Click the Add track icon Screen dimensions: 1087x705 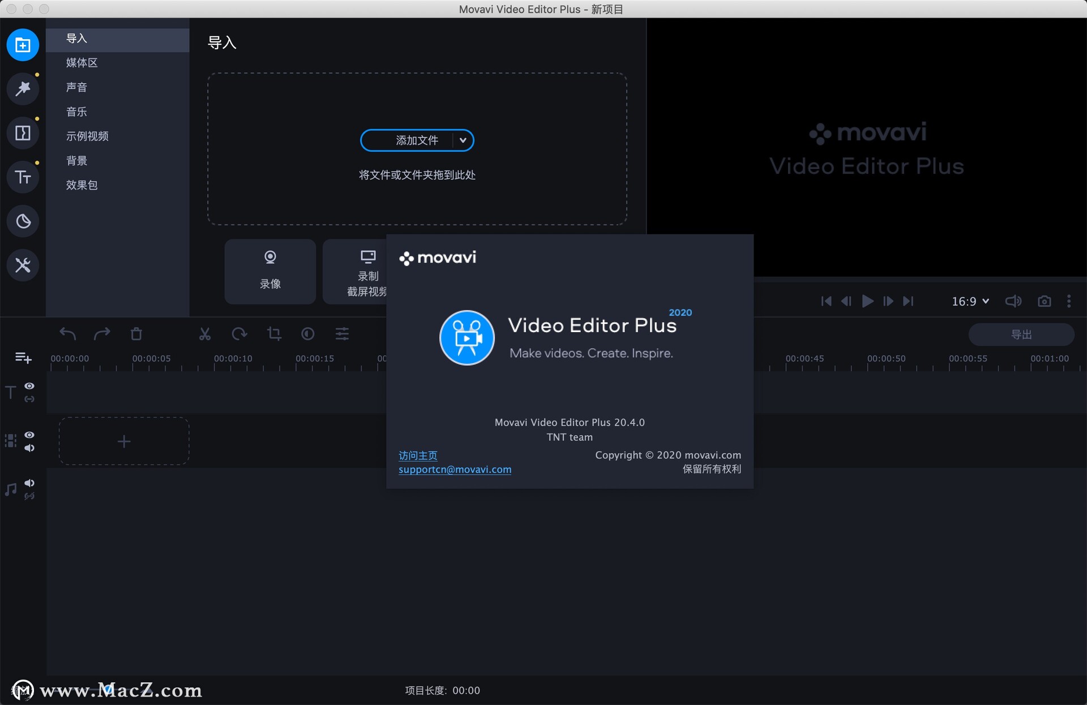click(23, 358)
